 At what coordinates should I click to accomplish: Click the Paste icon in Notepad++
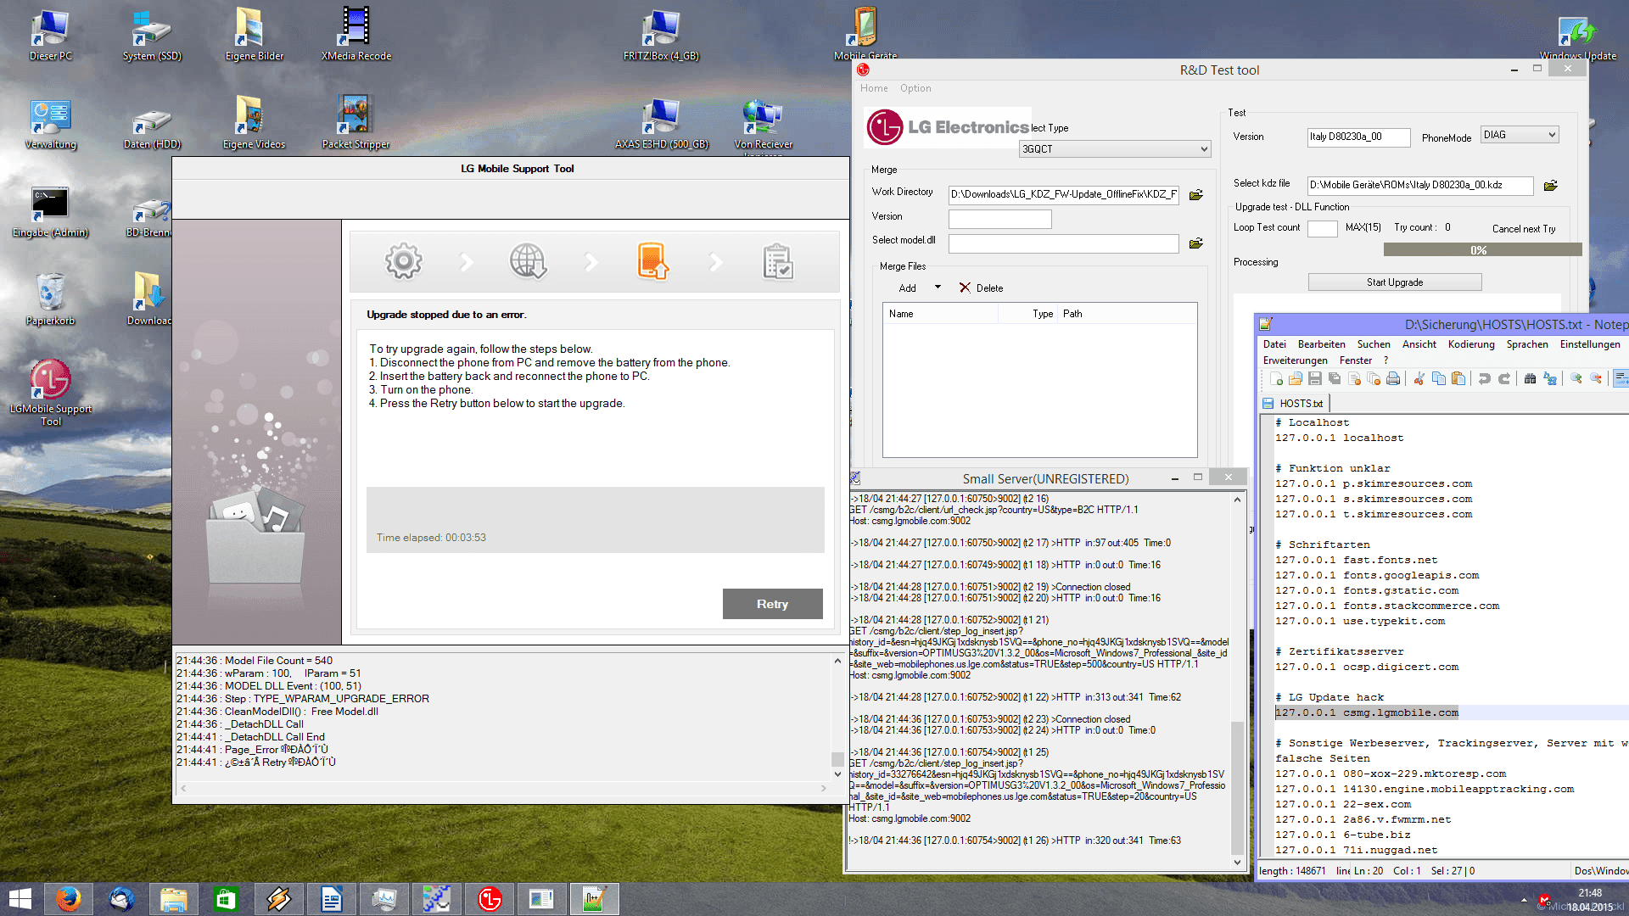pos(1458,378)
